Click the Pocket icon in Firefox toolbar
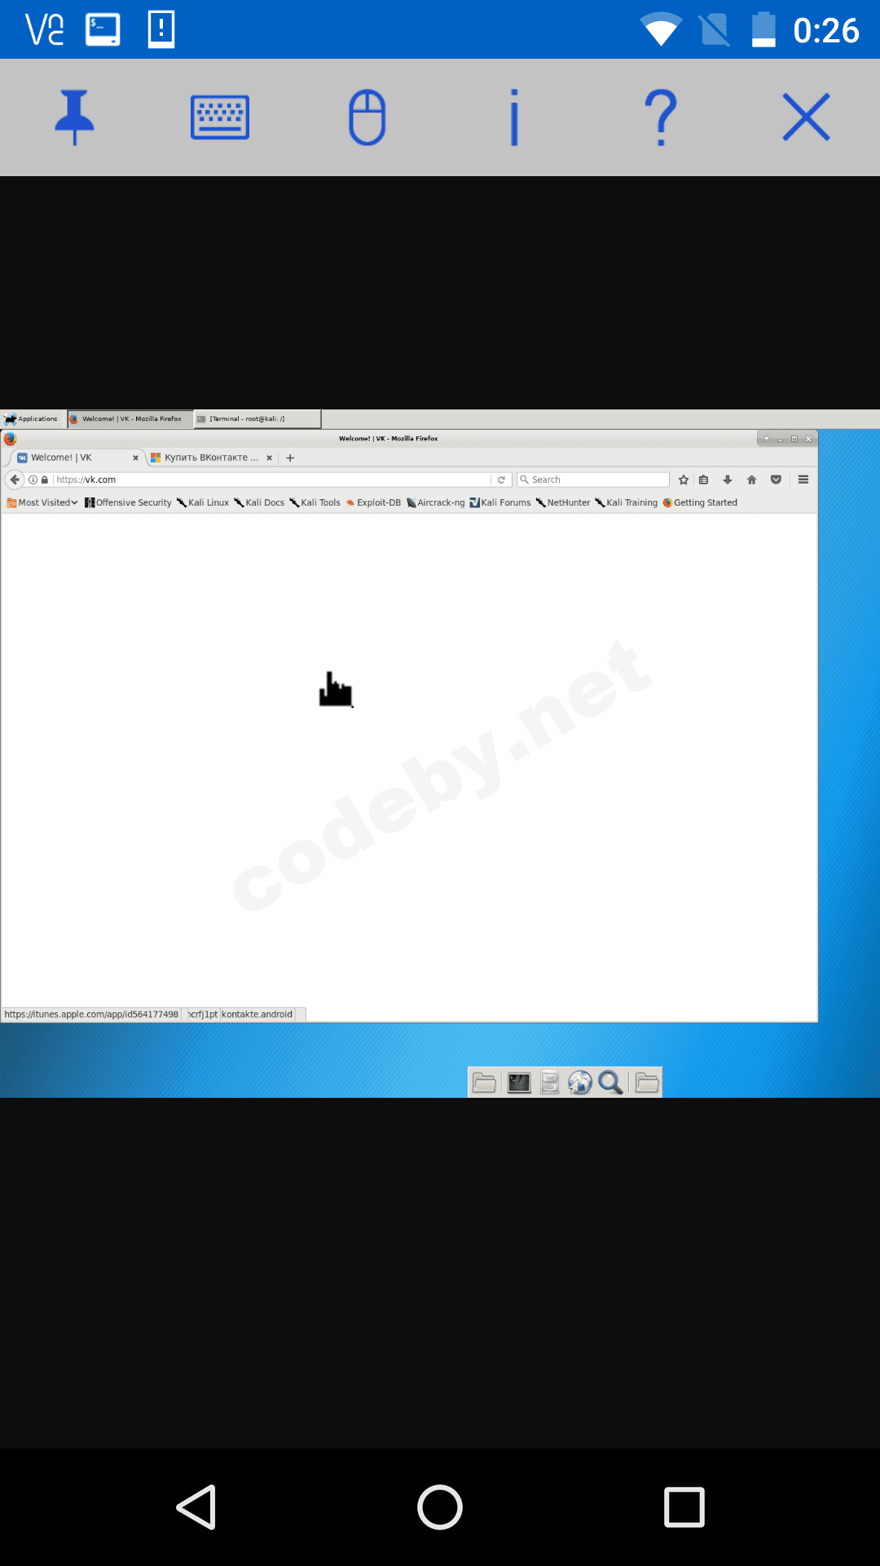The height and width of the screenshot is (1566, 880). click(x=776, y=480)
